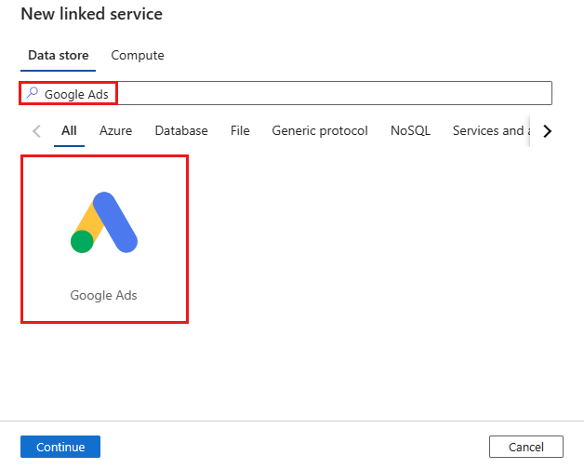
Task: Open the Compute tab
Action: [138, 56]
